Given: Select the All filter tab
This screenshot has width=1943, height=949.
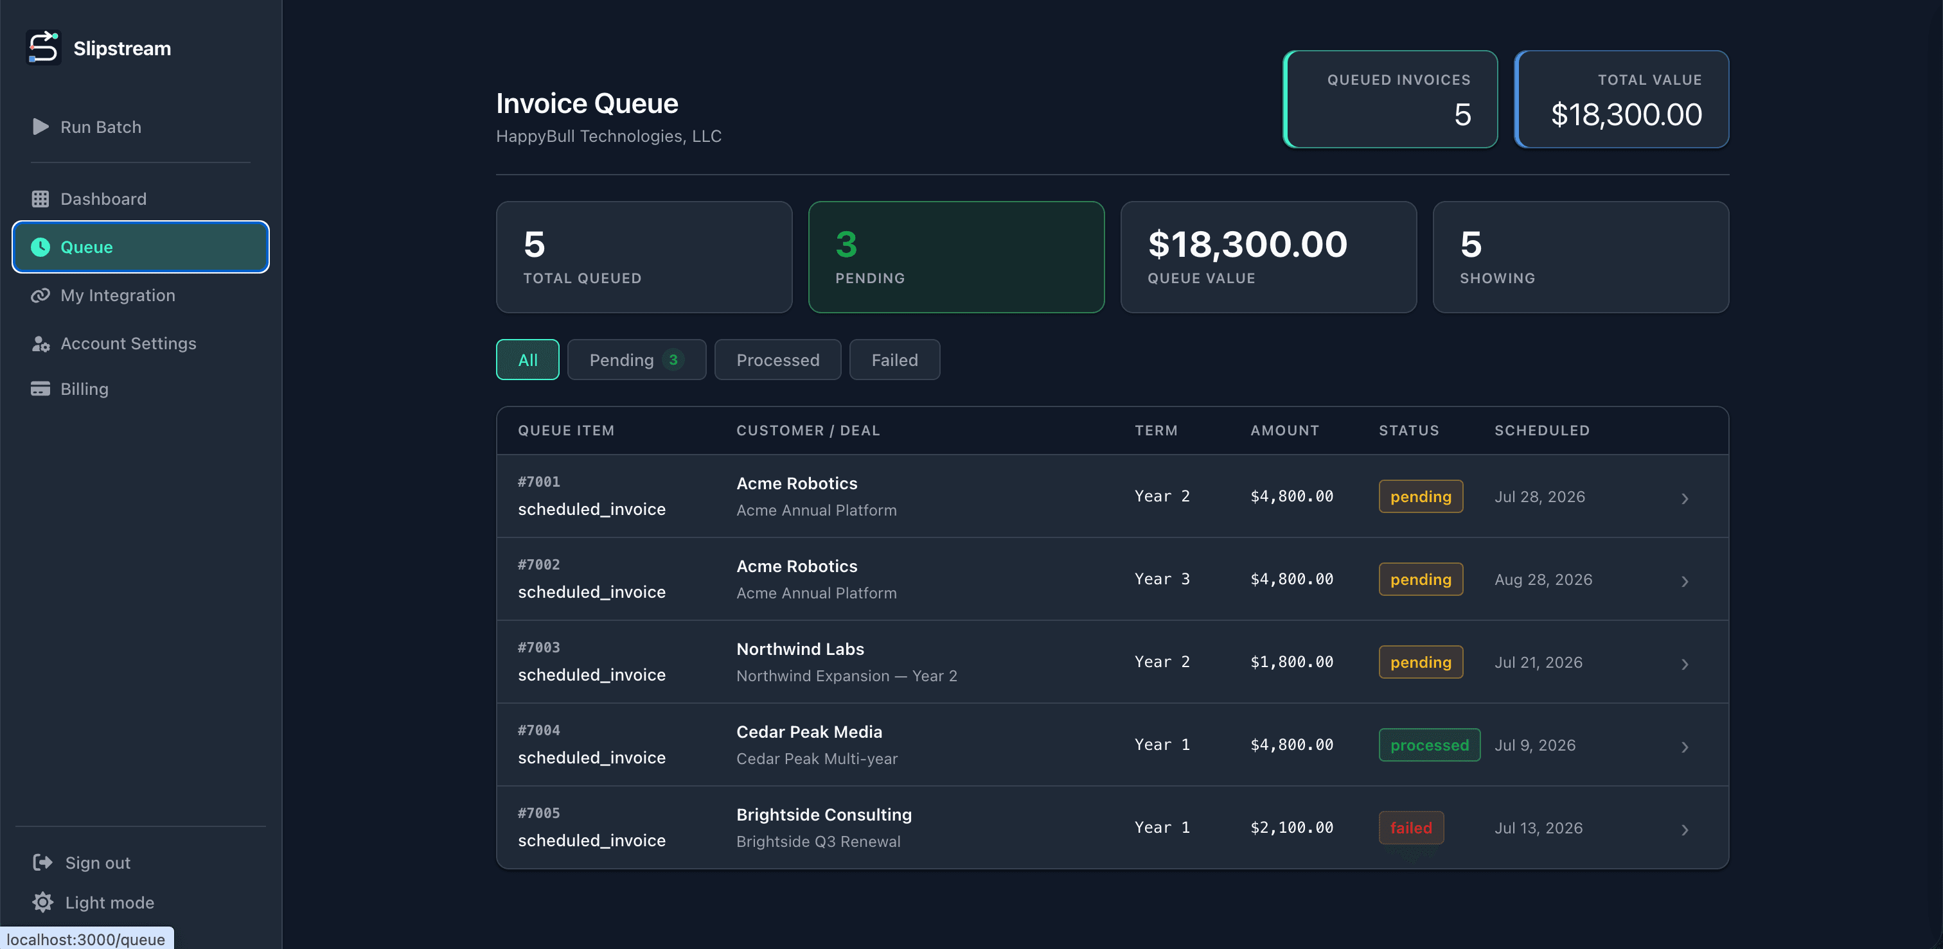Looking at the screenshot, I should click(x=528, y=360).
